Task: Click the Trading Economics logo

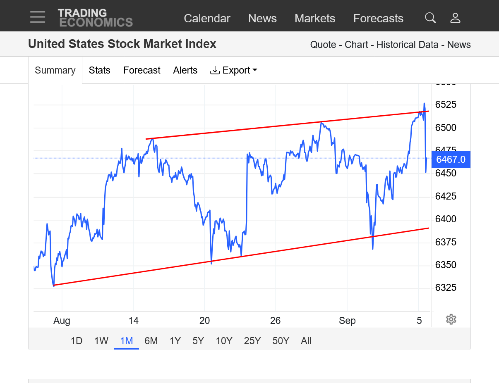Action: 95,18
